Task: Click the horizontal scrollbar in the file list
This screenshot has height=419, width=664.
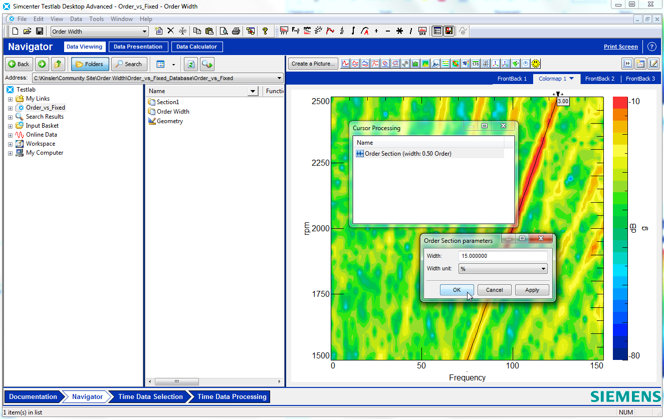Action: (176, 381)
